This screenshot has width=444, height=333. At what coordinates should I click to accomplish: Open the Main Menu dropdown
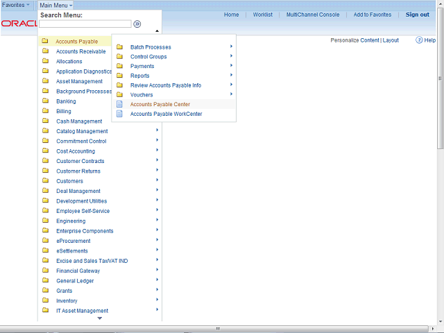[55, 5]
